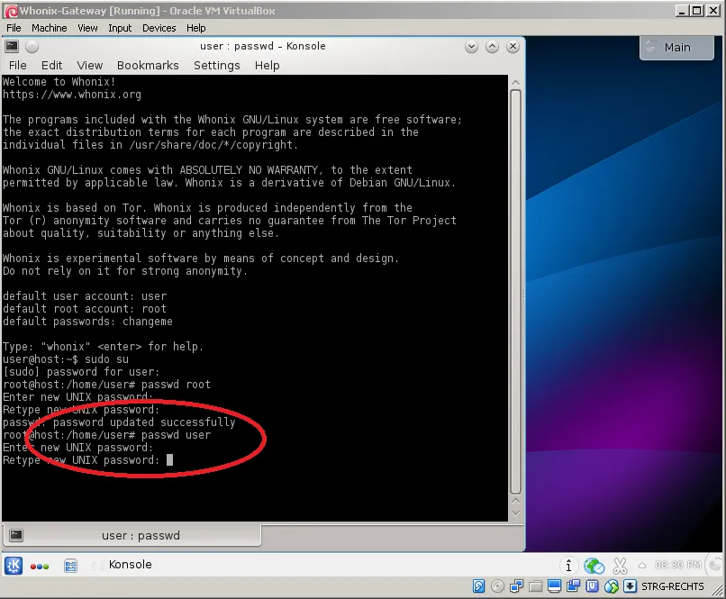
Task: Click the Konsole scrollbar up arrow
Action: [x=515, y=82]
